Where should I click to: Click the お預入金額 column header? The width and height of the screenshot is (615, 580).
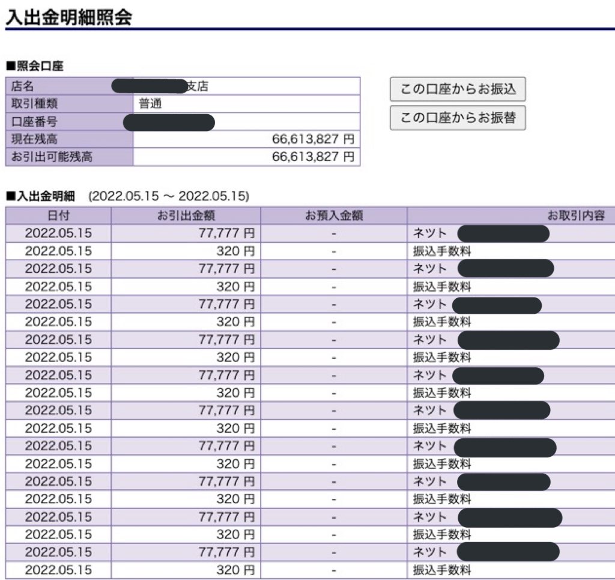click(x=334, y=215)
